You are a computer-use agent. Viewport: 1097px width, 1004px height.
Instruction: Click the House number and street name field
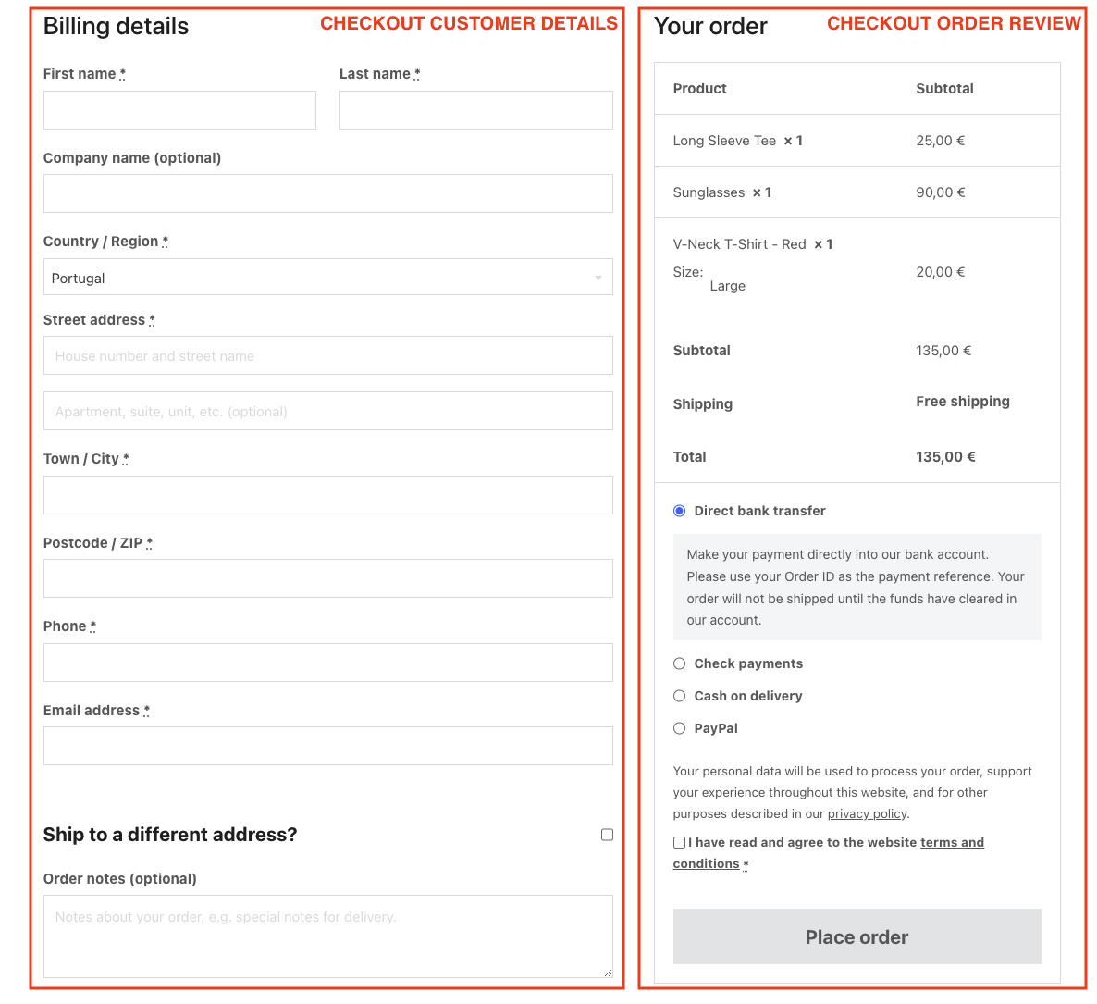point(327,356)
